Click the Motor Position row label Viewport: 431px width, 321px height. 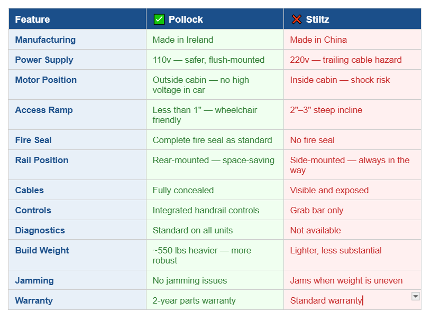click(45, 80)
